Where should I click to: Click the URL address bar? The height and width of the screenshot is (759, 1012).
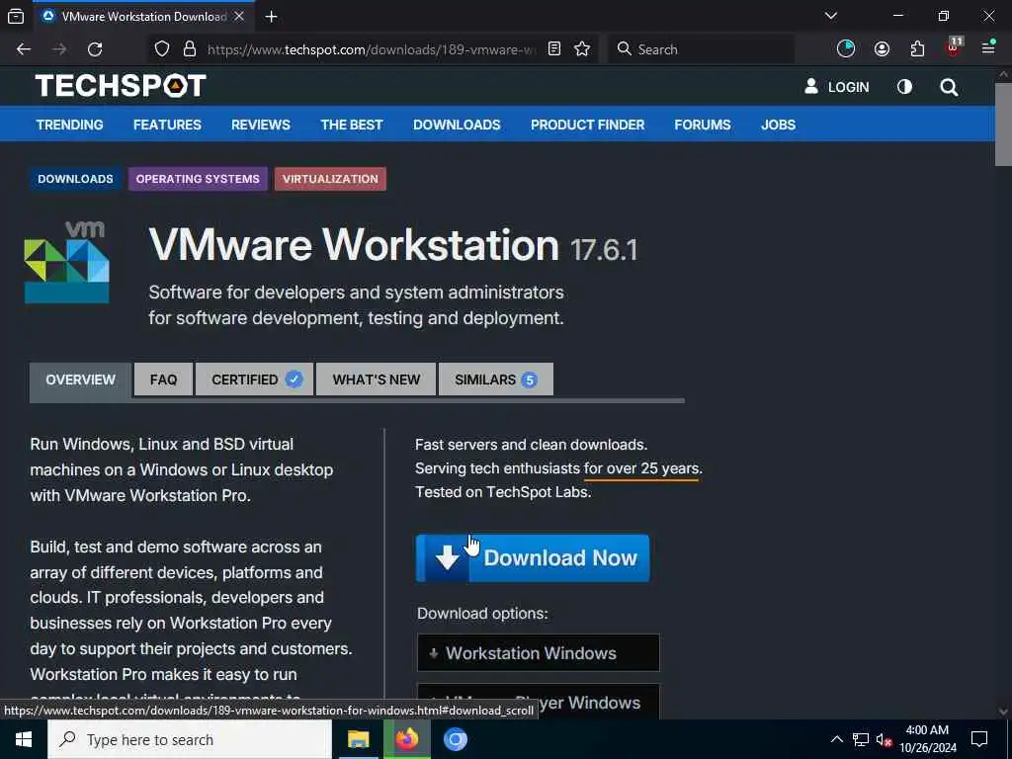coord(372,49)
